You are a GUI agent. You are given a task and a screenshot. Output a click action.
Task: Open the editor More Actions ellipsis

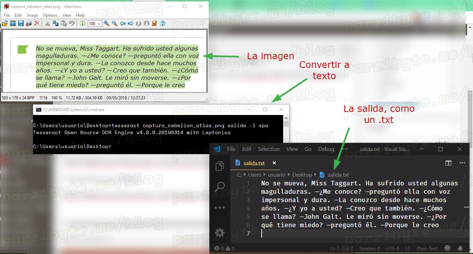pyautogui.click(x=462, y=163)
